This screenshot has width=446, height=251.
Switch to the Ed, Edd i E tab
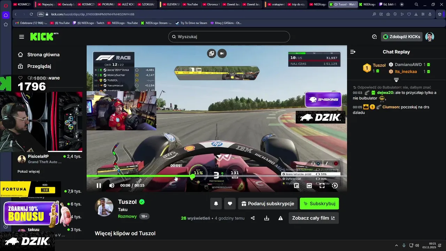point(388,5)
